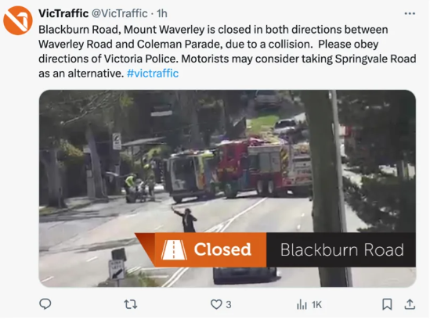Like the tweet with the heart icon
The width and height of the screenshot is (430, 319).
pyautogui.click(x=216, y=304)
